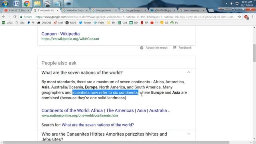The image size is (256, 144).
Task: Open the USGS bookmark
Action: coord(7,23)
